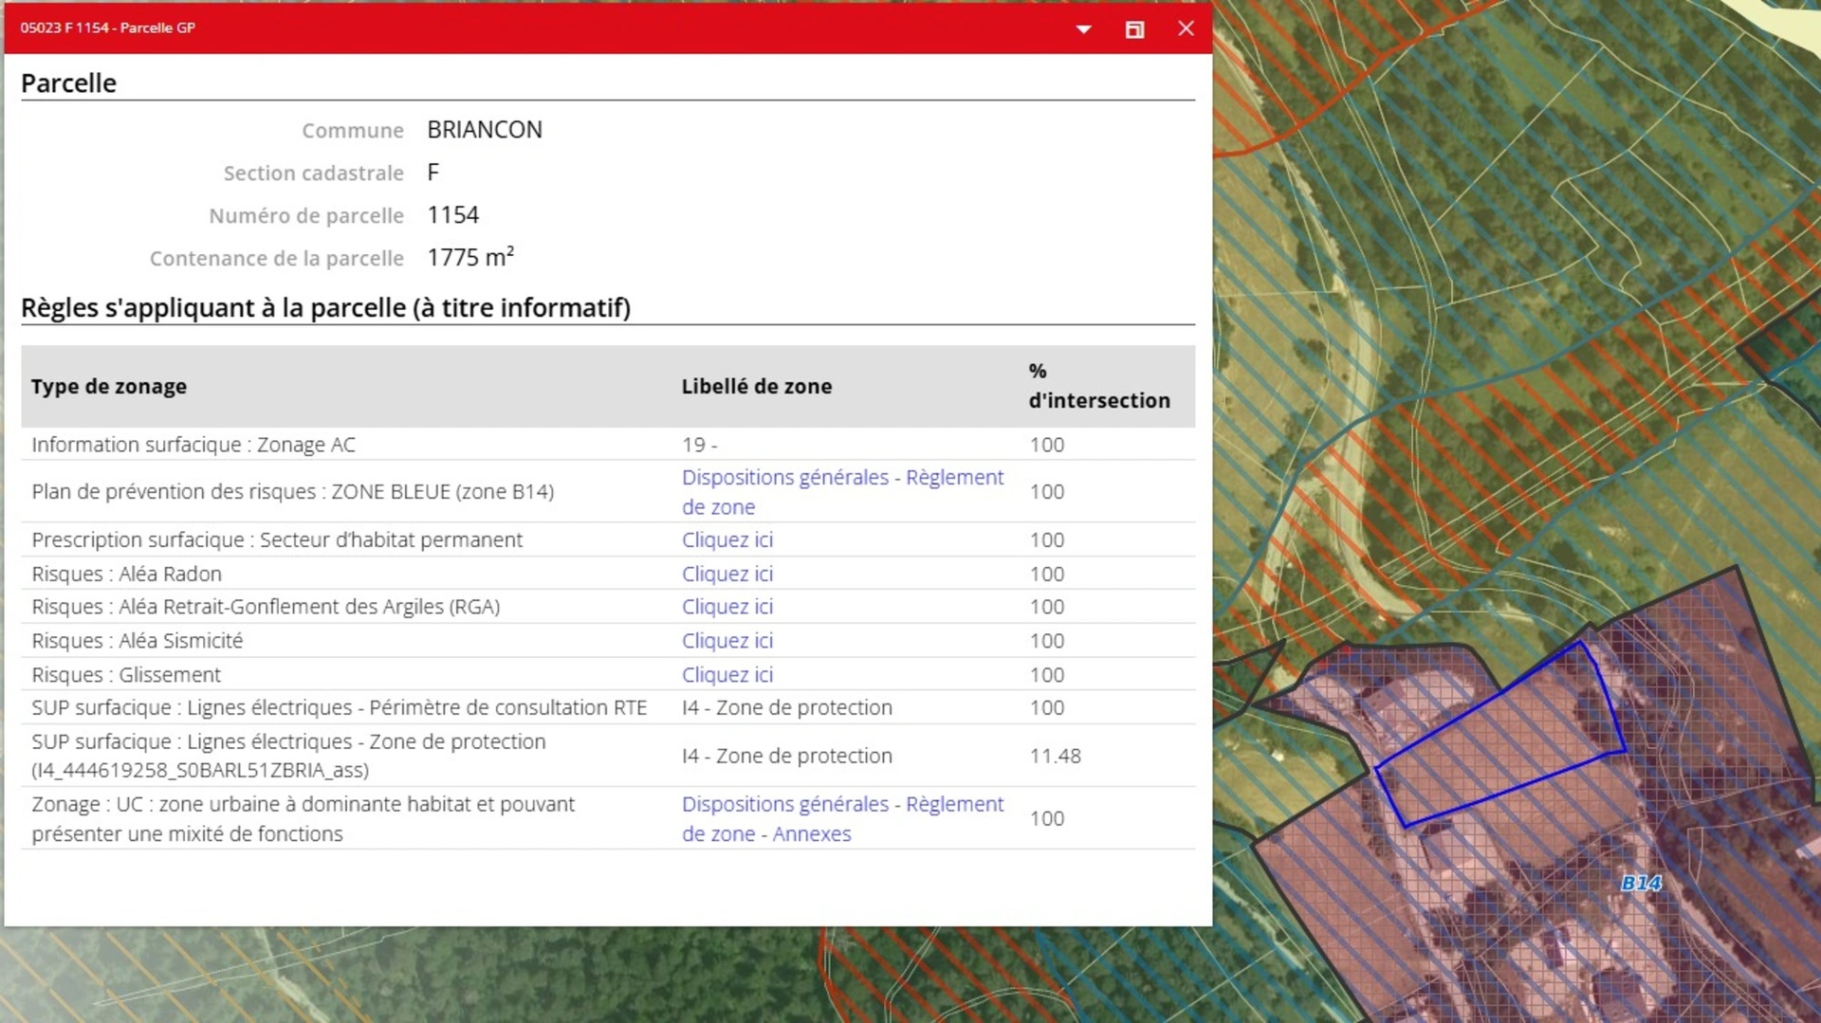Screen dimensions: 1821x1023
Task: Open PPR Dispositions générales link for ZONE BLEUE
Action: (x=785, y=477)
